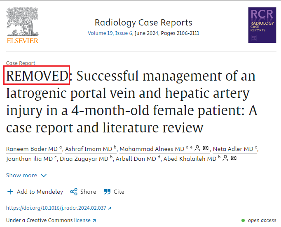The height and width of the screenshot is (227, 281).
Task: Click the person icon after Abed Khalaileh
Action: (x=225, y=158)
